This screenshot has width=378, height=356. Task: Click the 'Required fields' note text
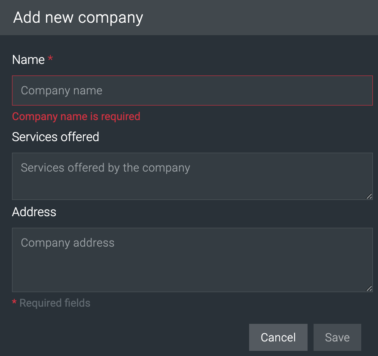click(55, 303)
